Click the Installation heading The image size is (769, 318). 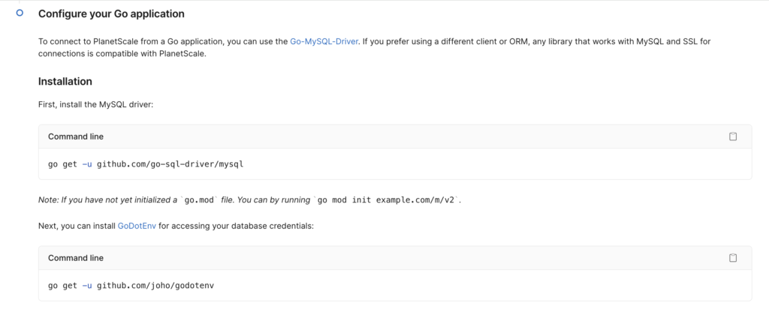tap(65, 81)
